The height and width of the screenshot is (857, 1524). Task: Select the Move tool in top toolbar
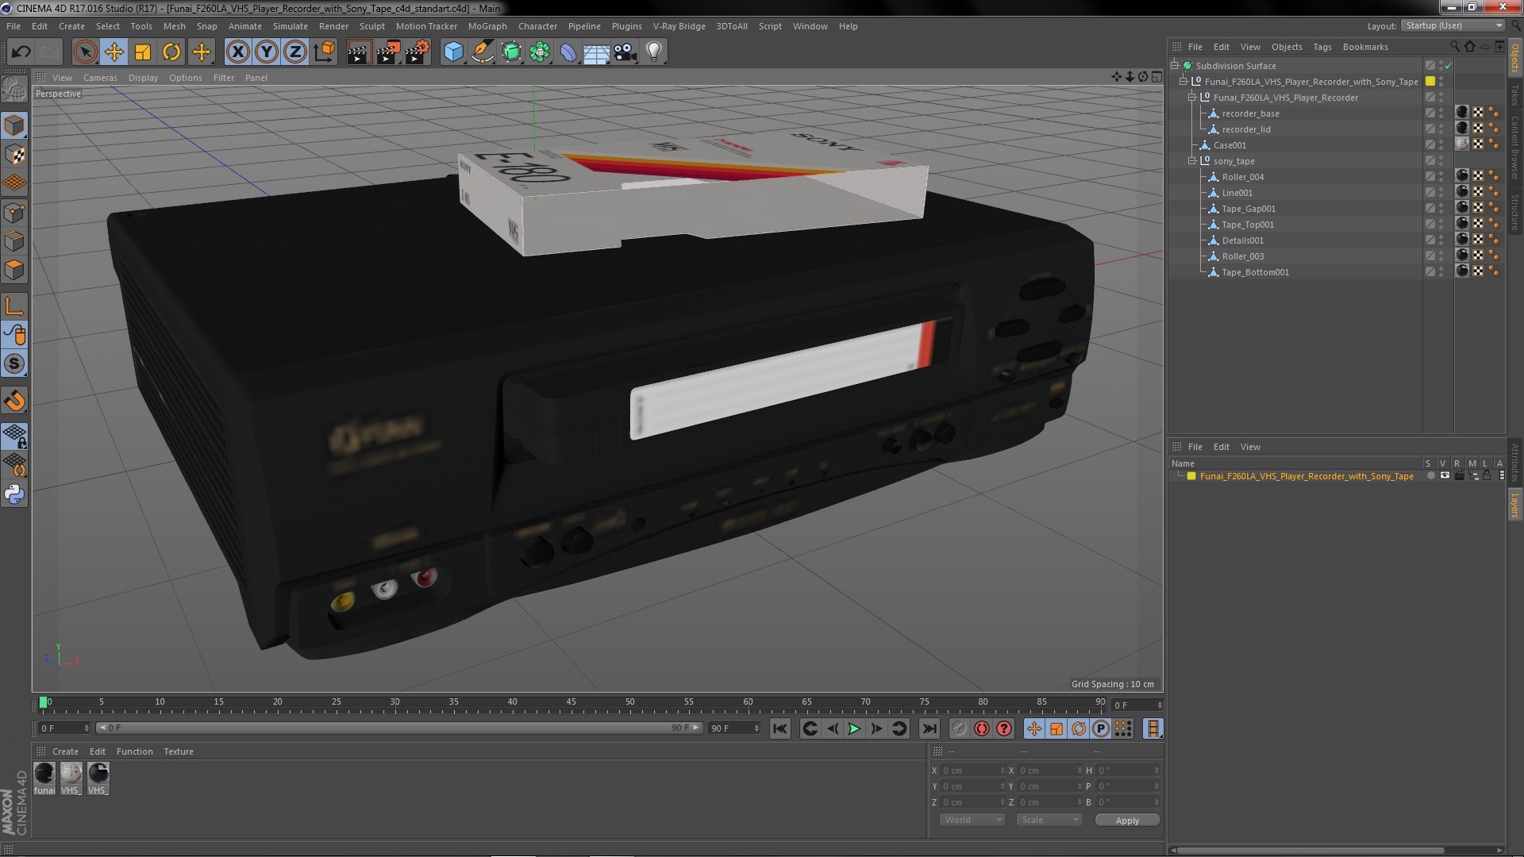(x=114, y=52)
